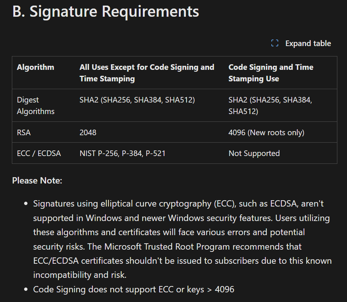
Task: Click the Code Signing and Time Stamping Use header
Action: [271, 73]
